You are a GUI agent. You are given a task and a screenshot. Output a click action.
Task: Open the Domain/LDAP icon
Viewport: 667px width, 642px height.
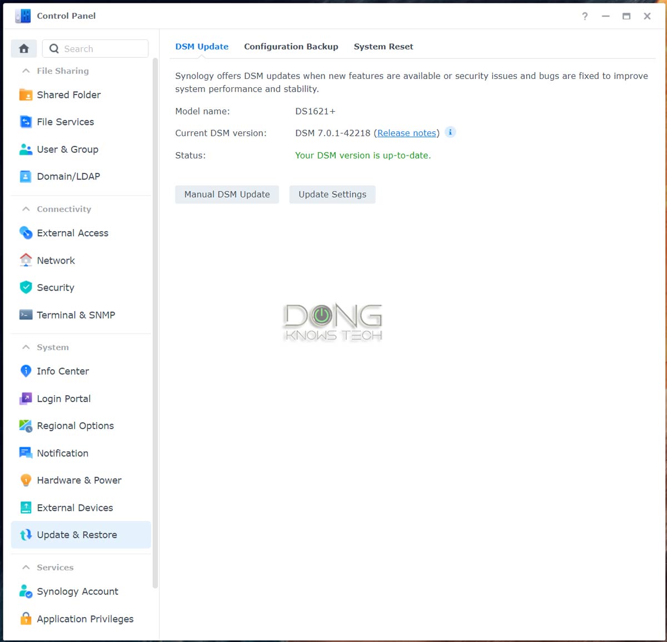click(x=26, y=176)
